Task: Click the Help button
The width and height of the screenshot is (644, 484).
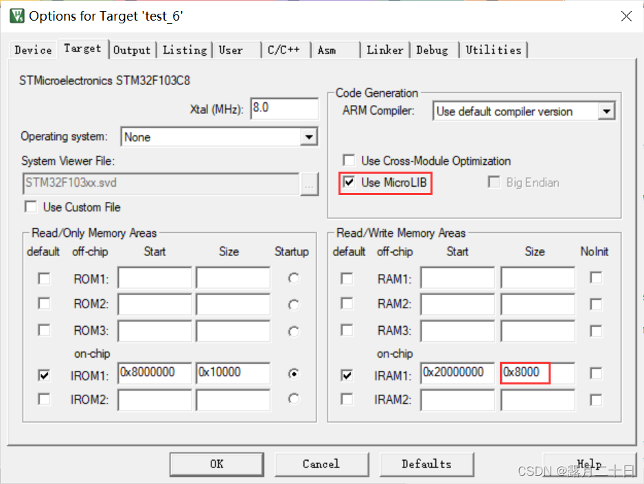Action: (590, 464)
